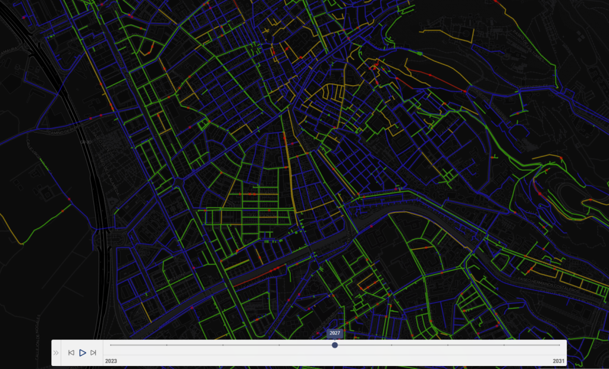Click the far right end of slider track
The width and height of the screenshot is (609, 369).
click(559, 345)
